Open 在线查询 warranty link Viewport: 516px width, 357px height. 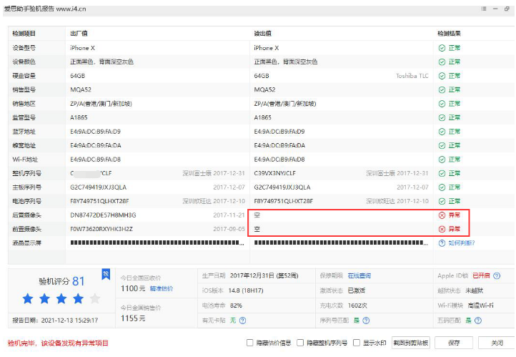click(359, 275)
